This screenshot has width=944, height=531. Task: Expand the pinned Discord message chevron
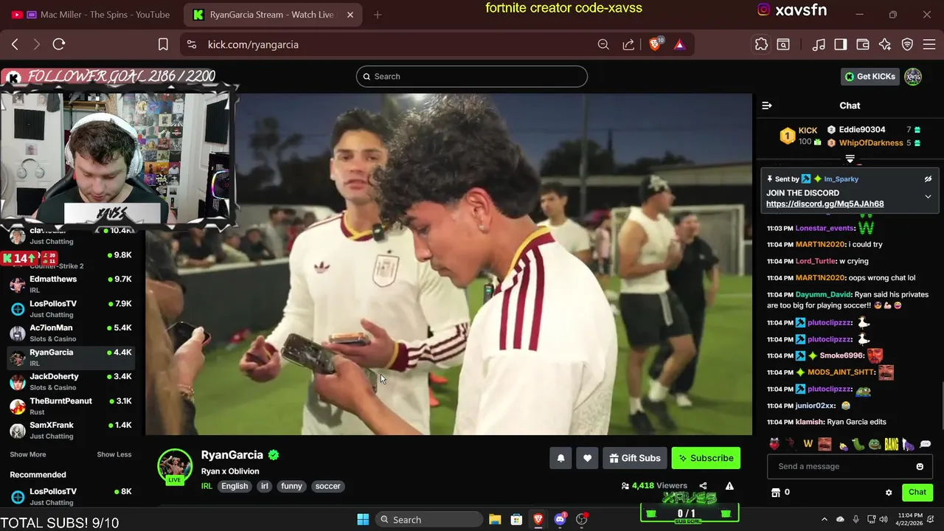[928, 197]
